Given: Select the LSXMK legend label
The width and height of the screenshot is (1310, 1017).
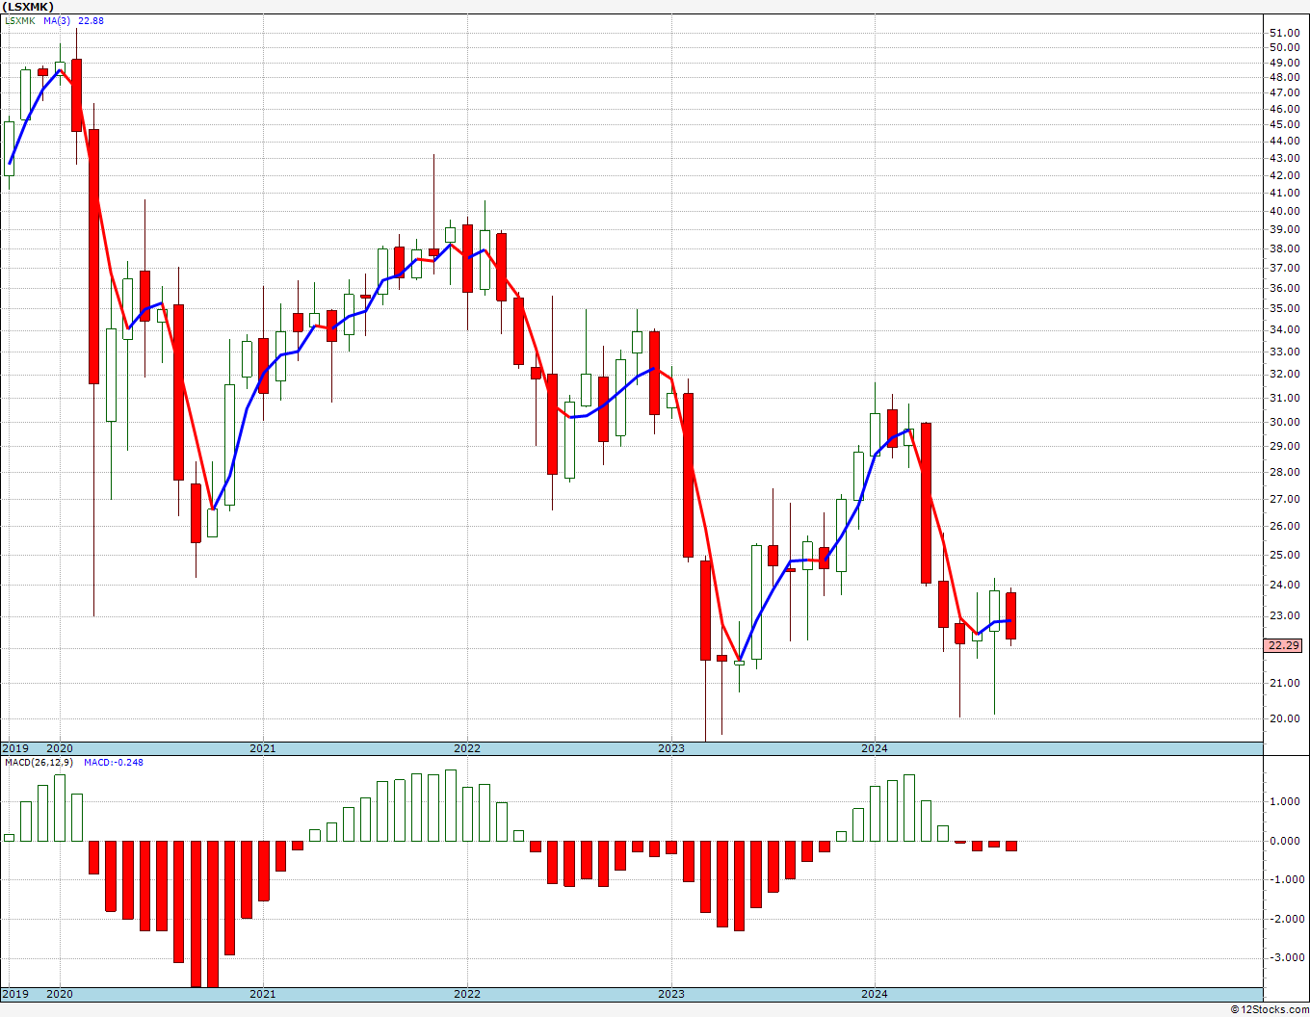Looking at the screenshot, I should 19,21.
